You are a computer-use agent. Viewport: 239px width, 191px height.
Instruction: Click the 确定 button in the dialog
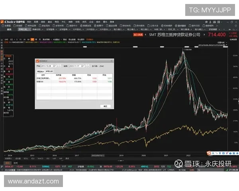point(105,106)
